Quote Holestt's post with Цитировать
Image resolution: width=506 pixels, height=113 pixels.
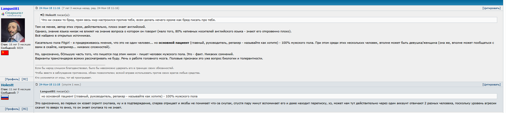pyautogui.click(x=491, y=85)
